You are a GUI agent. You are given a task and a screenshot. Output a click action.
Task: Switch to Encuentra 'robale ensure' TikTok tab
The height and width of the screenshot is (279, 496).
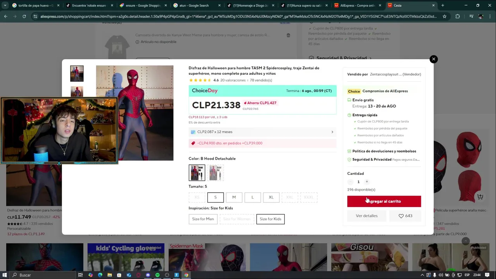90,5
